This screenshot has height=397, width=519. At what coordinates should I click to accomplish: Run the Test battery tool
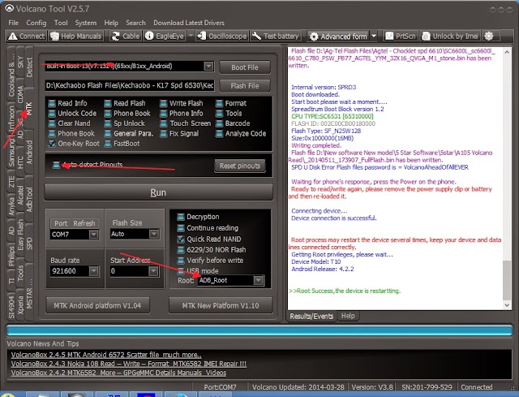(276, 36)
